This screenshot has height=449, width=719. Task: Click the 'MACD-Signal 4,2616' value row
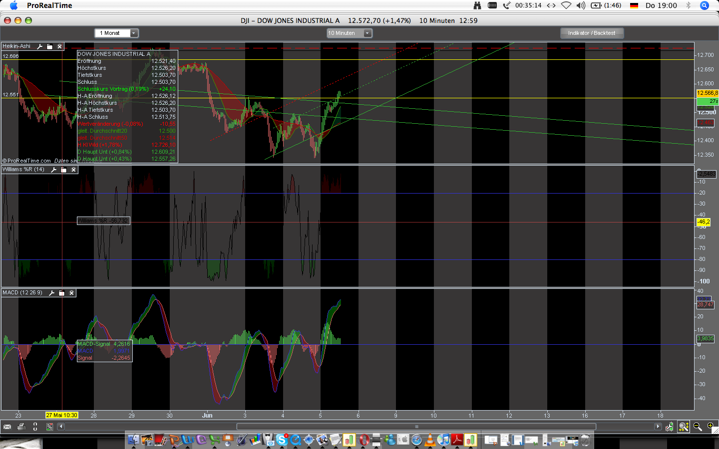point(104,344)
